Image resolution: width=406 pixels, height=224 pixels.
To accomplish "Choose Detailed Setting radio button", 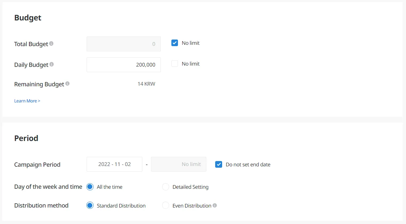I will point(165,187).
